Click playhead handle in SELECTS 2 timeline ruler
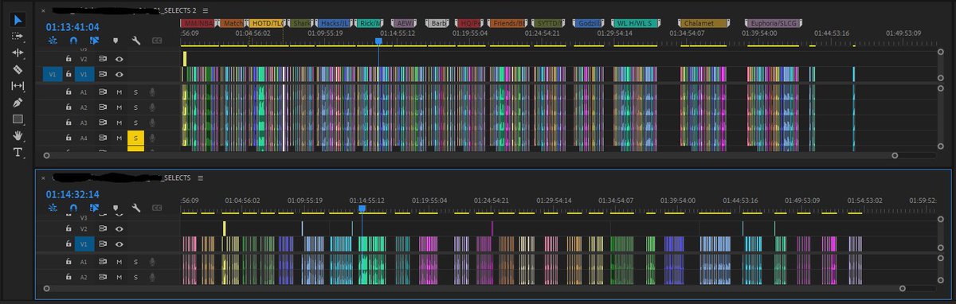Screen dimensions: 956x304 (x=378, y=41)
